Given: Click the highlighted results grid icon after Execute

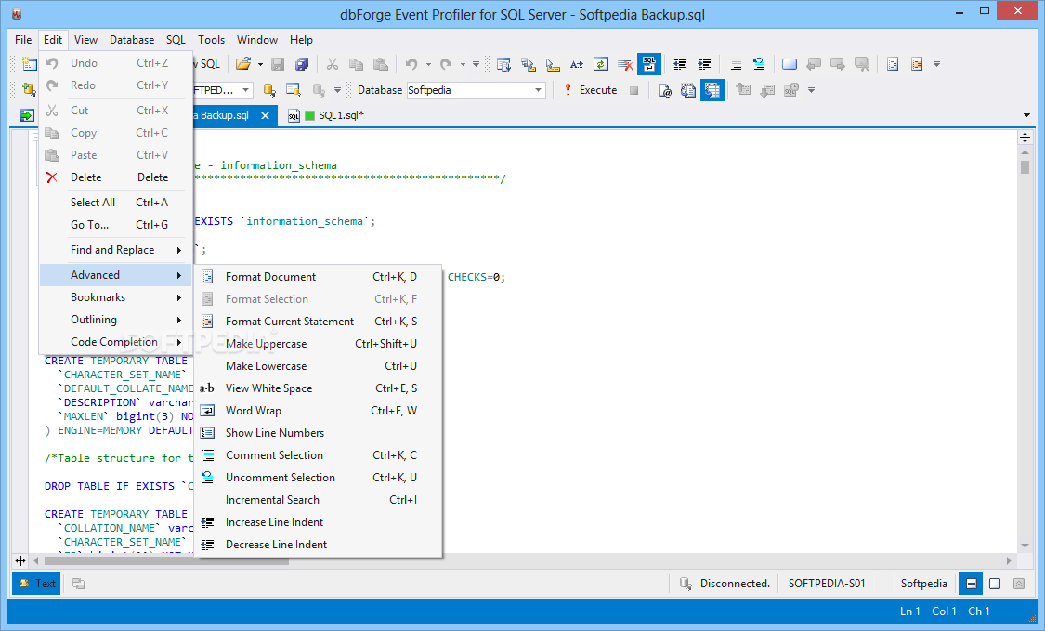Looking at the screenshot, I should (712, 90).
